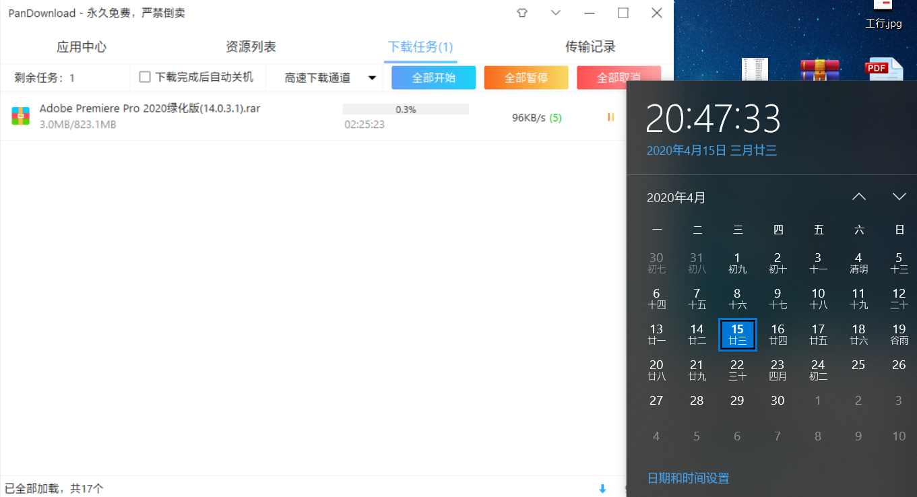917x497 pixels.
Task: Click the 20:47:33 clock display
Action: point(713,119)
